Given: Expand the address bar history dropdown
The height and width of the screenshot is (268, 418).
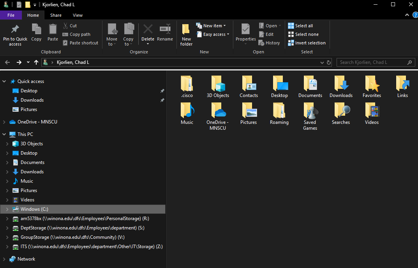Looking at the screenshot, I should [322, 62].
